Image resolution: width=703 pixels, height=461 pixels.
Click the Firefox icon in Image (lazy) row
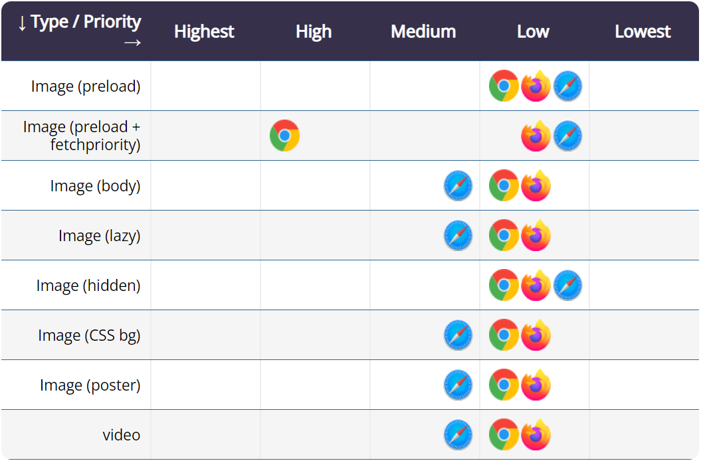pos(536,236)
